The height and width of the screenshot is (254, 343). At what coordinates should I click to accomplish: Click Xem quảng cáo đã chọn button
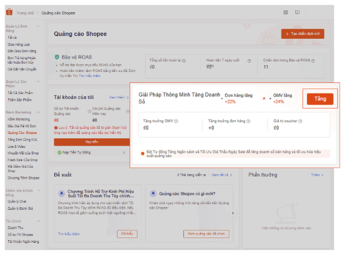coord(206,234)
